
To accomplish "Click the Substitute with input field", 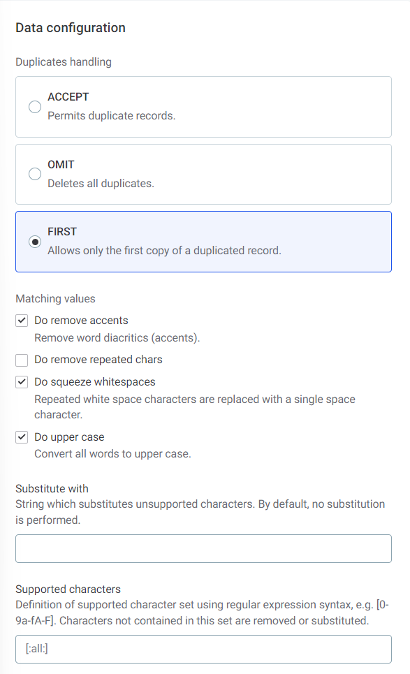I will 203,548.
